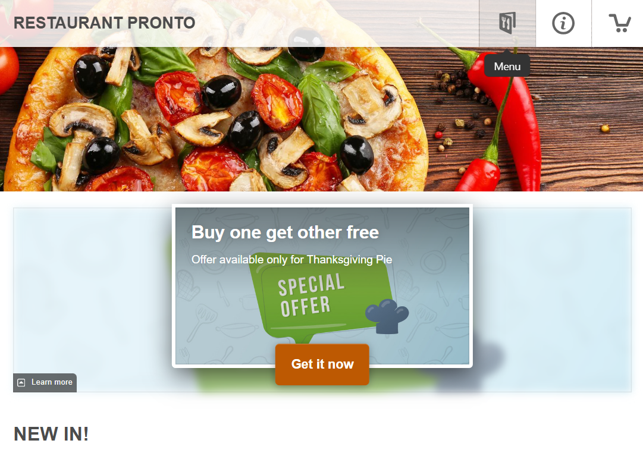
Task: Click the SPECIAL OFFER text on green sign
Action: [311, 295]
